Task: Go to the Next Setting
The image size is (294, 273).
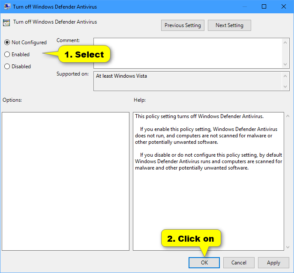Action: [229, 25]
